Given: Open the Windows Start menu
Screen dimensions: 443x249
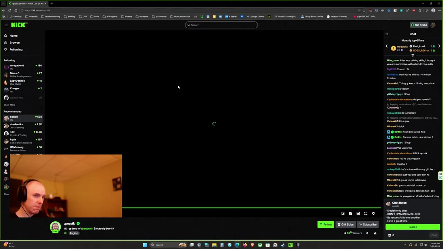Looking at the screenshot, I should click(x=145, y=245).
